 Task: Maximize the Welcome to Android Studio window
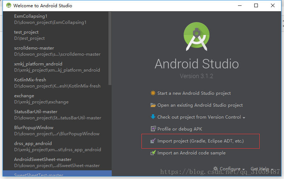[256, 5]
